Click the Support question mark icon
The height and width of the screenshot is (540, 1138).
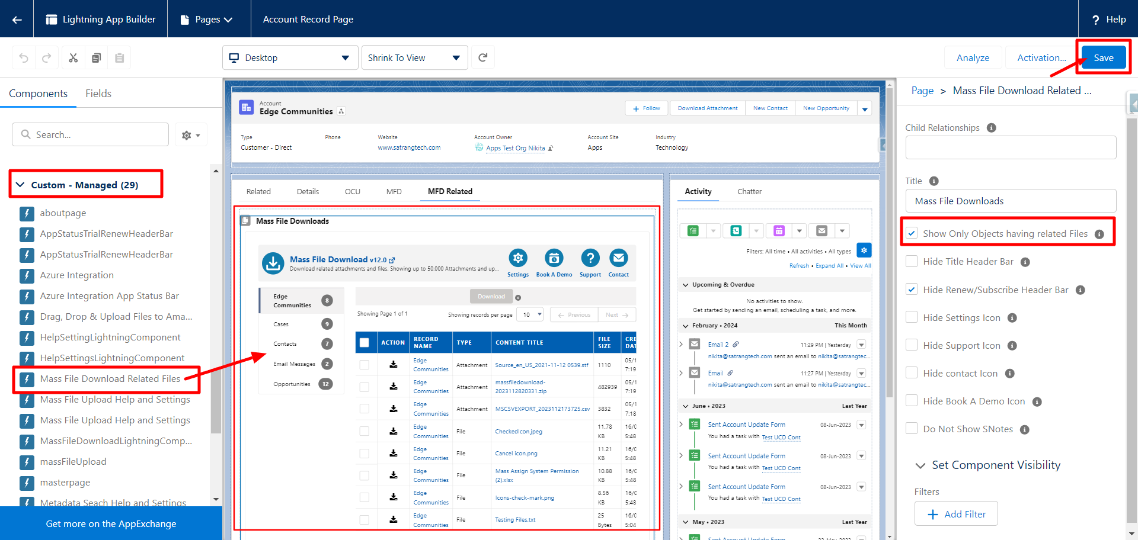(590, 258)
